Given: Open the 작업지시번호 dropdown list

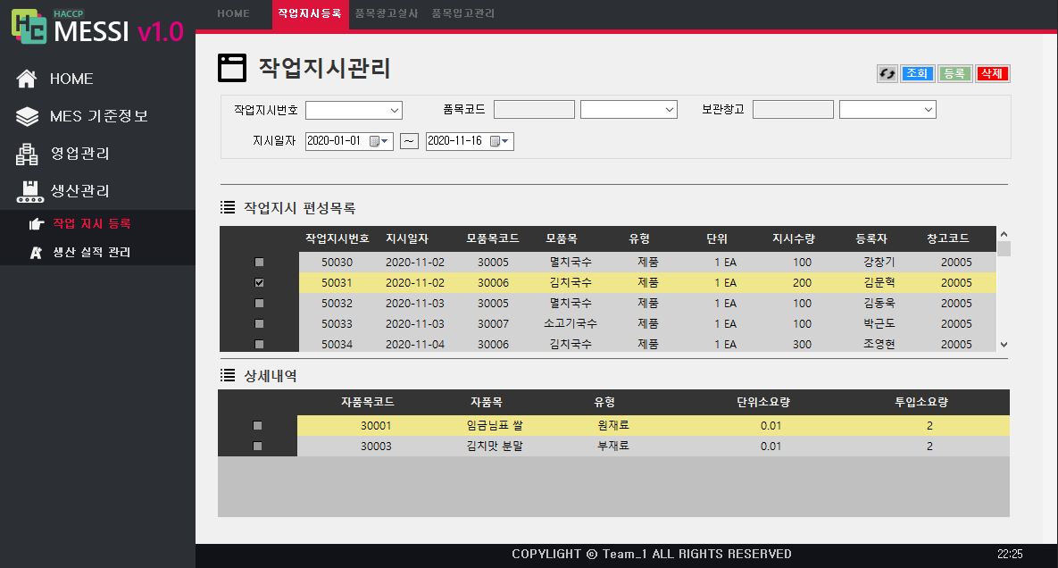Looking at the screenshot, I should click(x=394, y=109).
